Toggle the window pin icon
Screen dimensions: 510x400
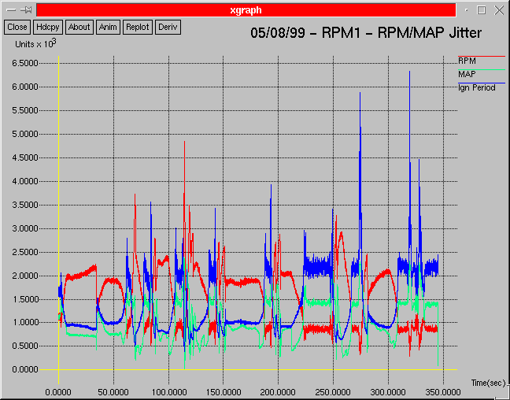(26, 10)
